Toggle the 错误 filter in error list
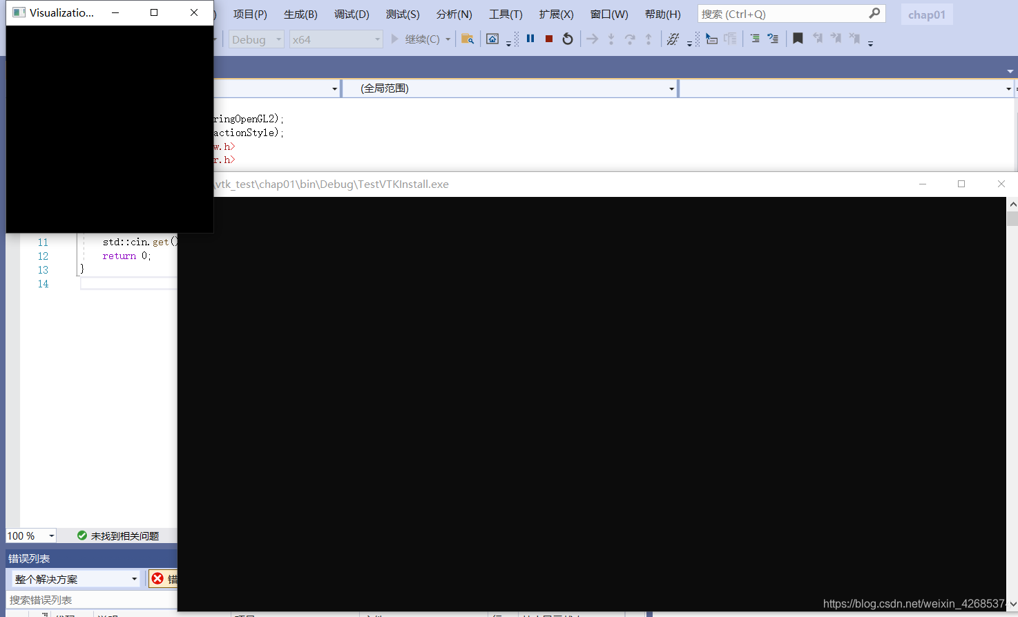 (163, 578)
